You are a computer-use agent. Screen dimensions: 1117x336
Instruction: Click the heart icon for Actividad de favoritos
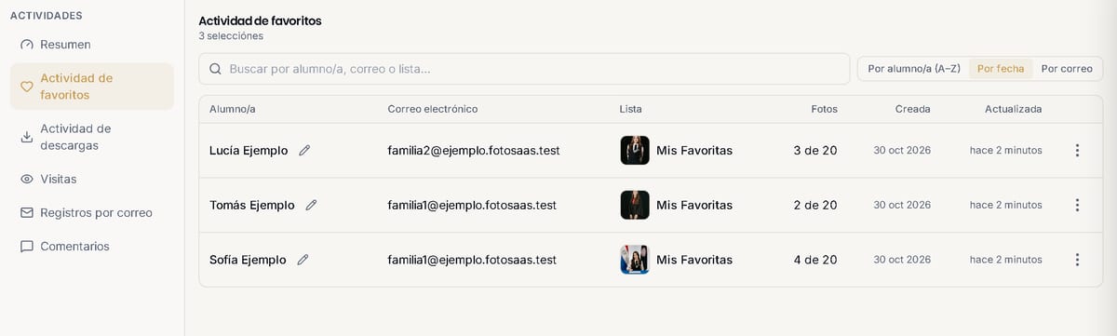[x=27, y=87]
